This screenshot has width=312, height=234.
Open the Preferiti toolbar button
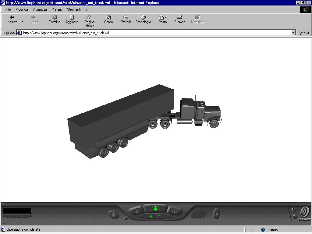[x=126, y=19]
